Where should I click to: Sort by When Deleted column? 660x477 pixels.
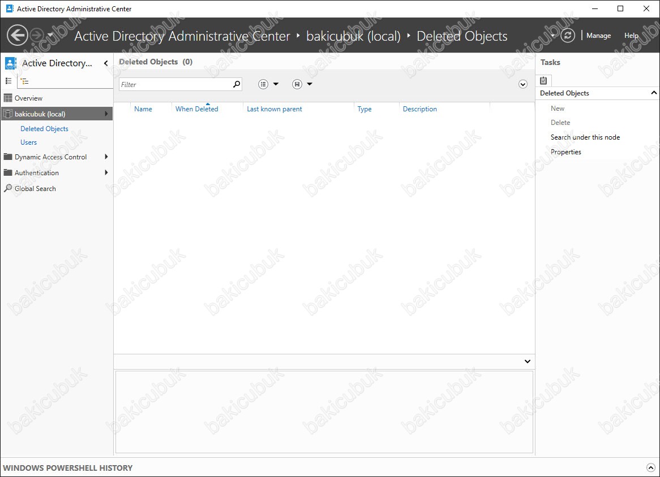[x=196, y=109]
